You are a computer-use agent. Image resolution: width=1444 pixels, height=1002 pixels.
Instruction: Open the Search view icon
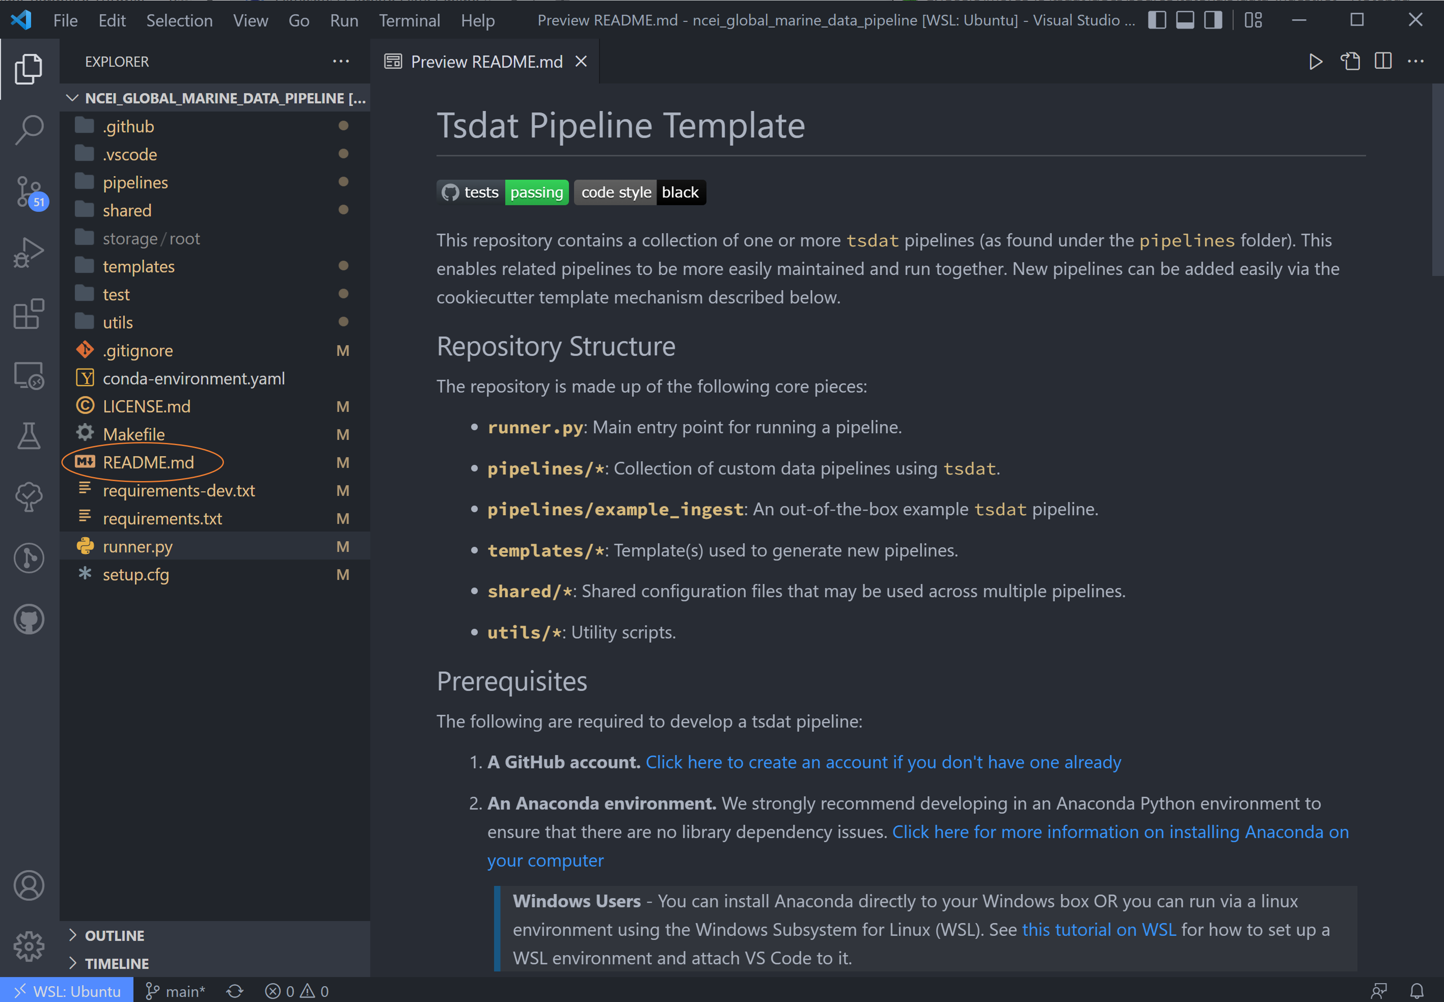29,129
